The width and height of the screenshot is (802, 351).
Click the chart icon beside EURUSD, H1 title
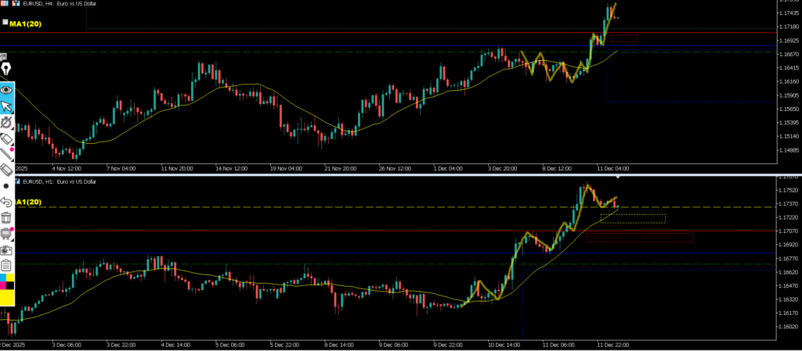coord(17,181)
